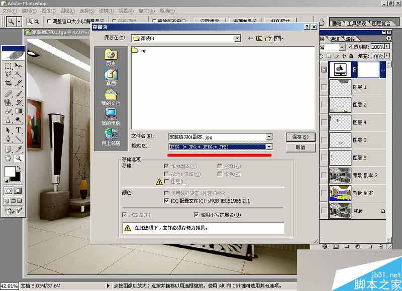
Task: Select the Sharpen/Blur tool
Action: (8, 120)
